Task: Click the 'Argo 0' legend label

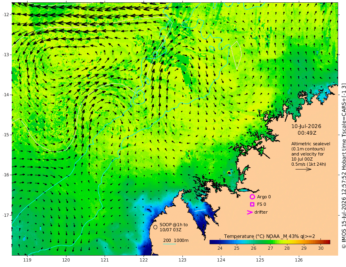Action: 264,197
